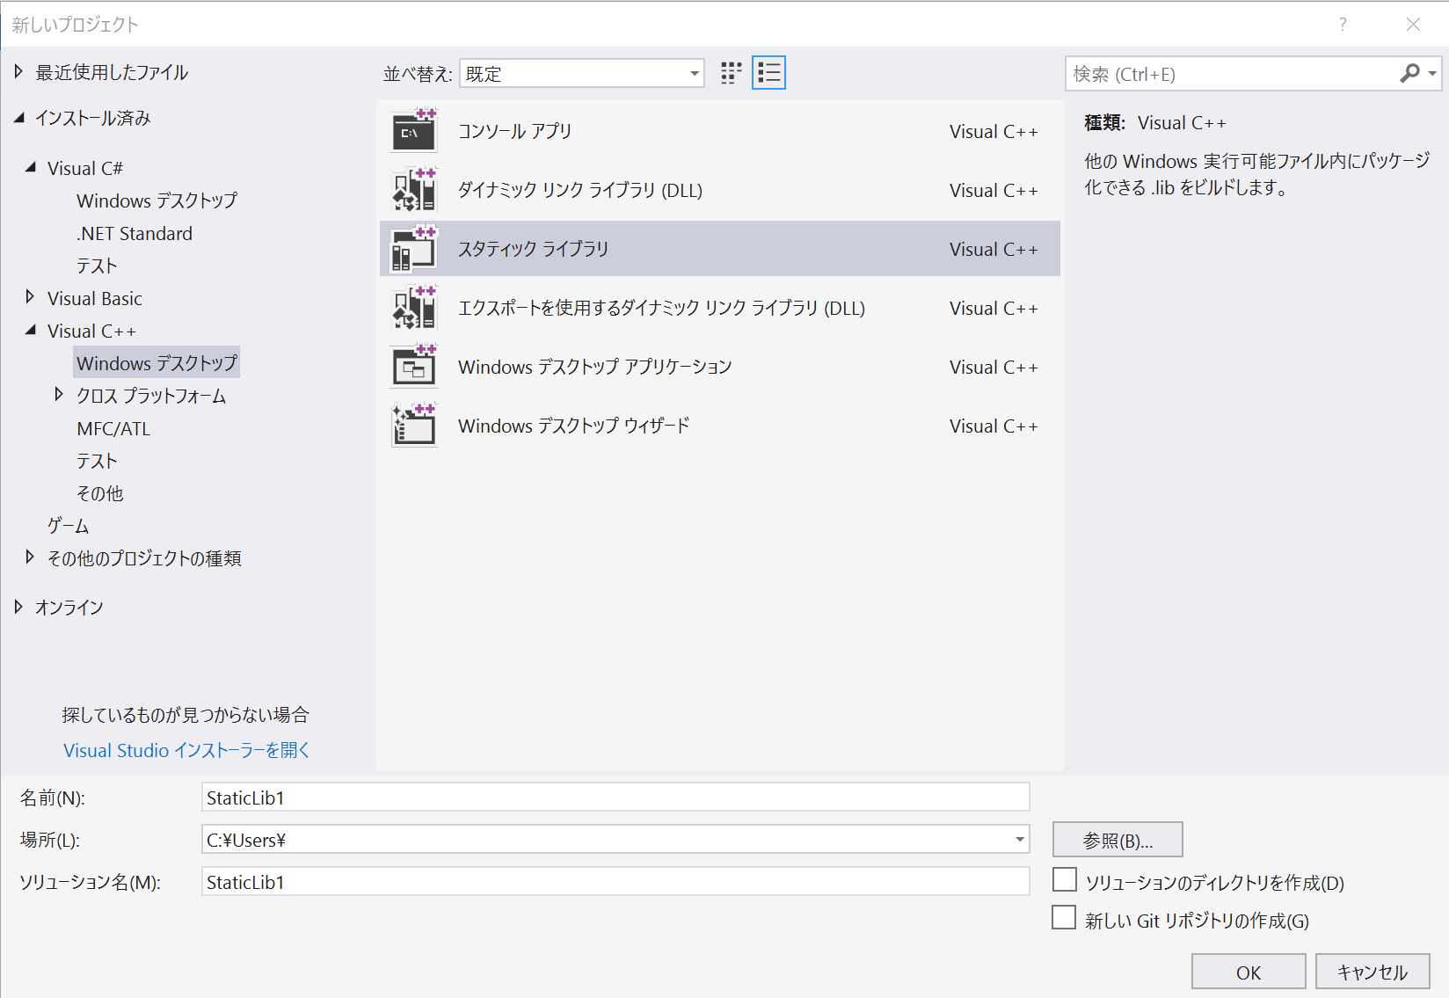
Task: Select Windows デスクトップ ウィザード template name
Action: (574, 426)
